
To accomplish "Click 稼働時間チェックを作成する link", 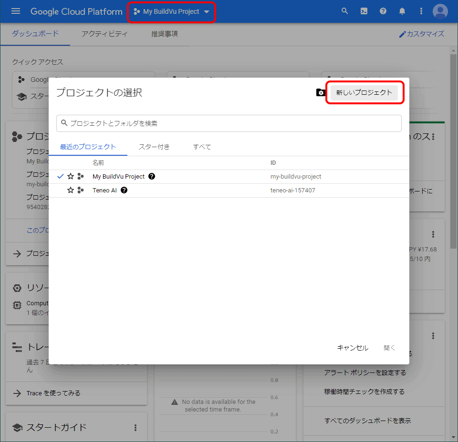I will [364, 392].
